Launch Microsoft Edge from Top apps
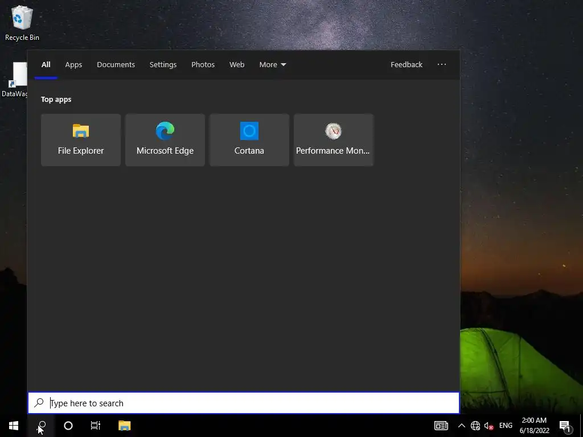The image size is (583, 437). (165, 140)
